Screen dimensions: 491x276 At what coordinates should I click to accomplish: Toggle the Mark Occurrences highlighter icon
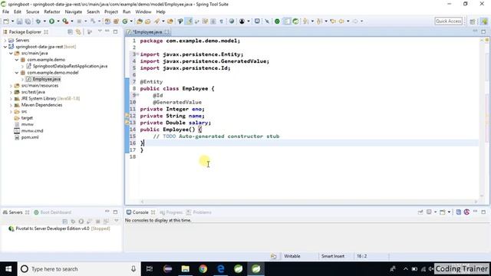[189, 21]
